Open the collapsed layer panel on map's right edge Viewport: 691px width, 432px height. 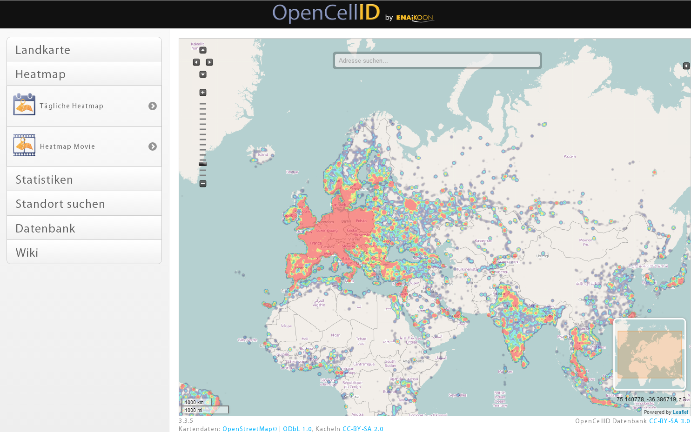[x=686, y=66]
